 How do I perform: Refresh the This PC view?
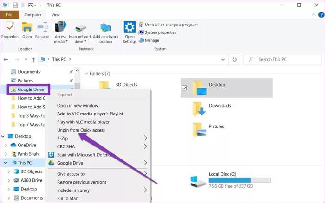(x=234, y=60)
